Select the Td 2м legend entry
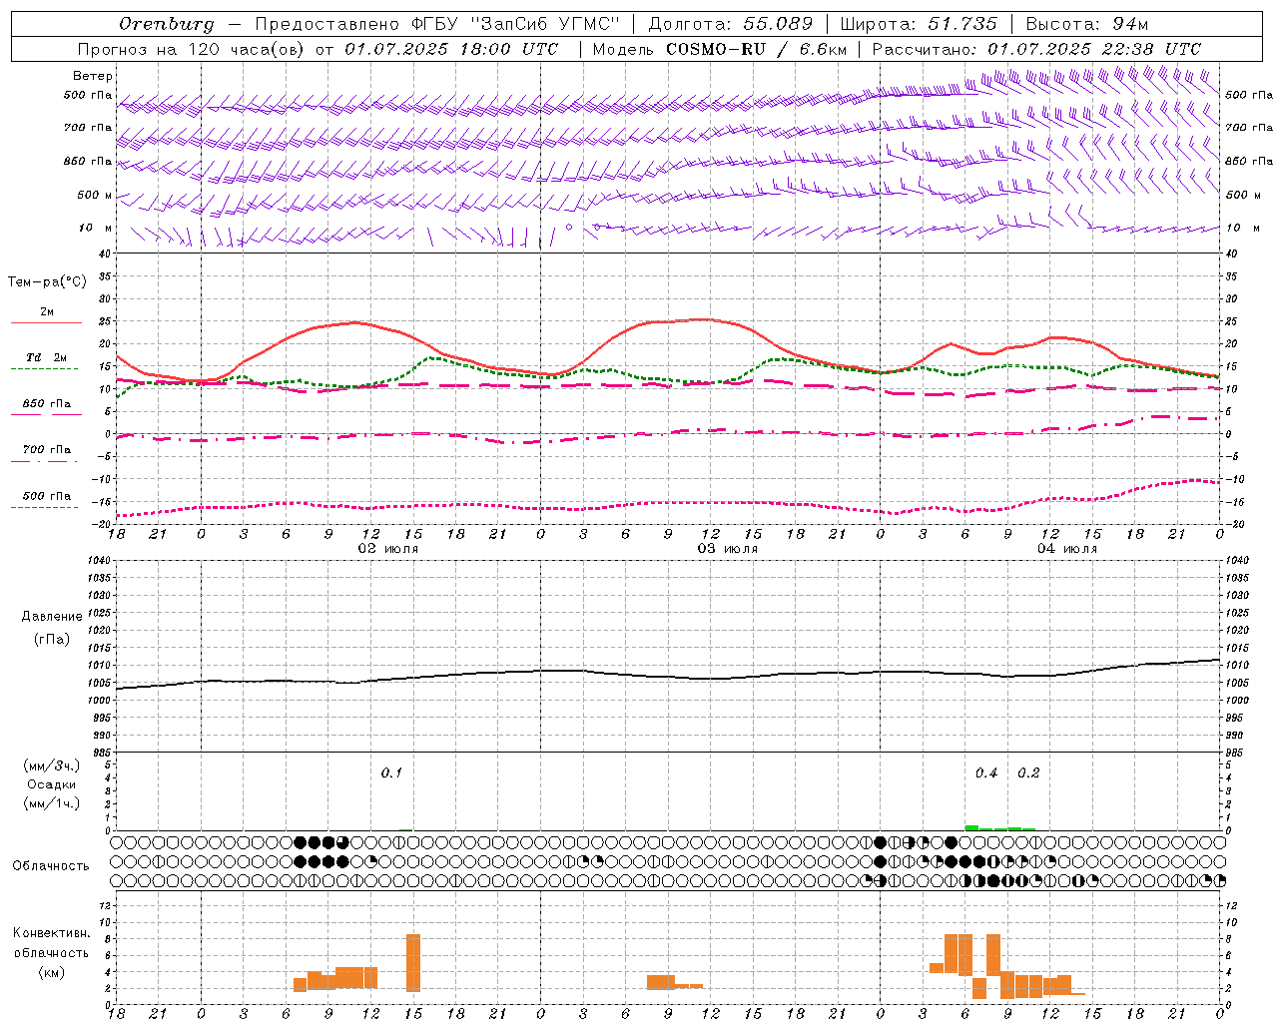The height and width of the screenshot is (1022, 1278). pos(47,357)
